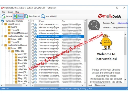The image size is (128, 96).
Task: Click email list scroll-down arrow
Action: point(85,83)
